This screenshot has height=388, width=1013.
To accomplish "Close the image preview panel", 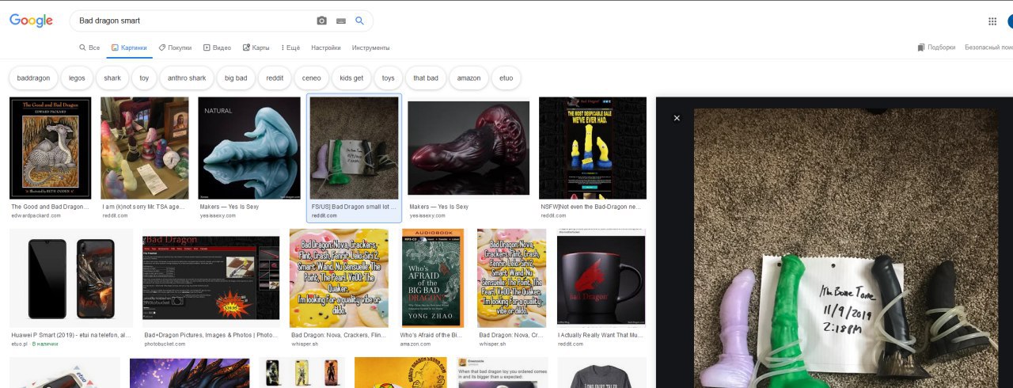I will [x=677, y=118].
